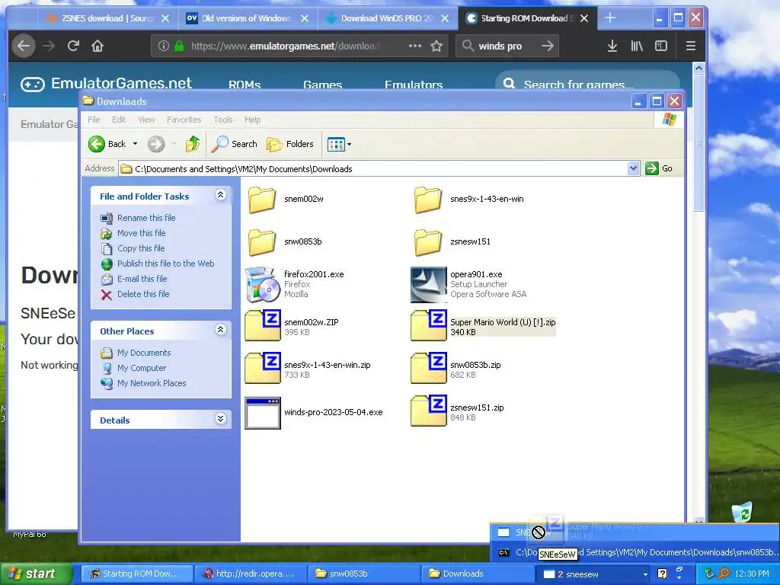
Task: Open the page actions three-dots menu
Action: pyautogui.click(x=415, y=46)
